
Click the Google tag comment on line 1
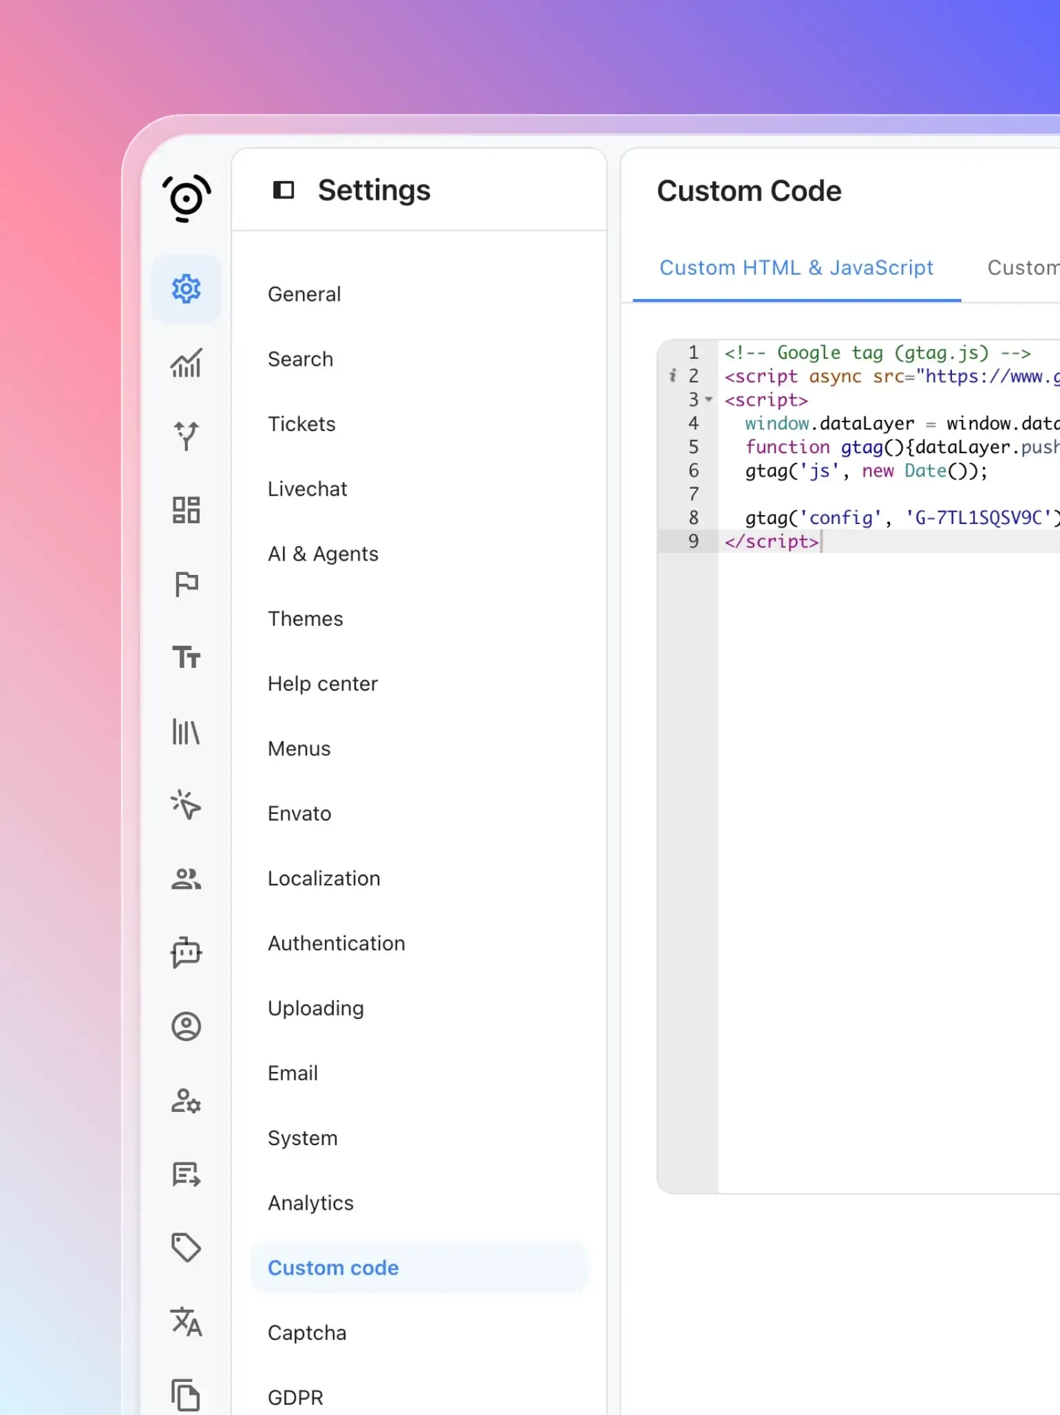[x=877, y=353]
